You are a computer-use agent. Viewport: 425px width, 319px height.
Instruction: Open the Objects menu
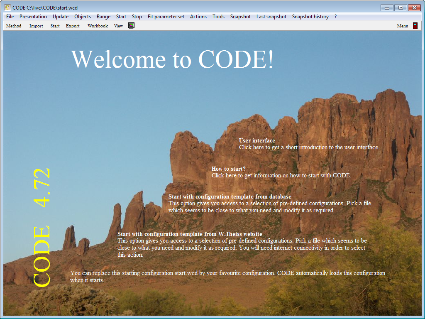[82, 17]
